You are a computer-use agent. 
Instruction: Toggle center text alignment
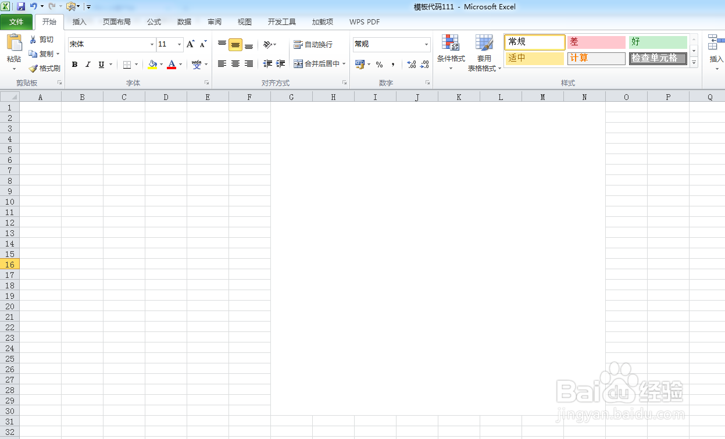(x=235, y=64)
